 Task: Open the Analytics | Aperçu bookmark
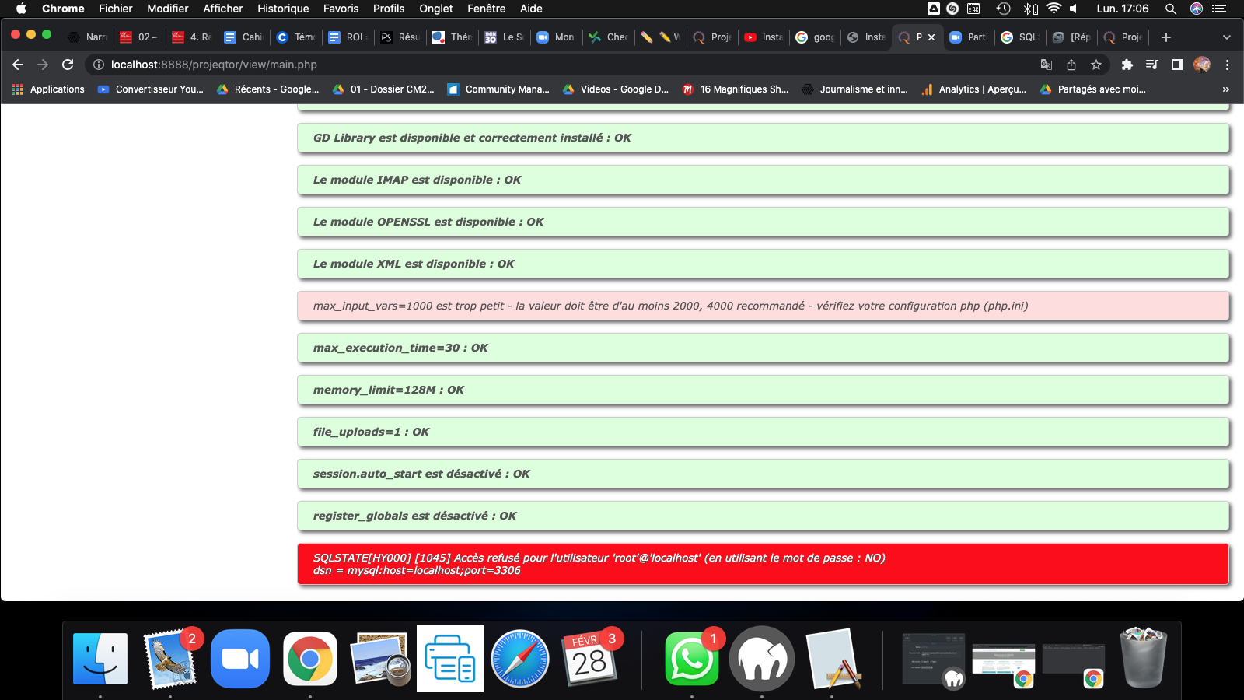[x=973, y=89]
